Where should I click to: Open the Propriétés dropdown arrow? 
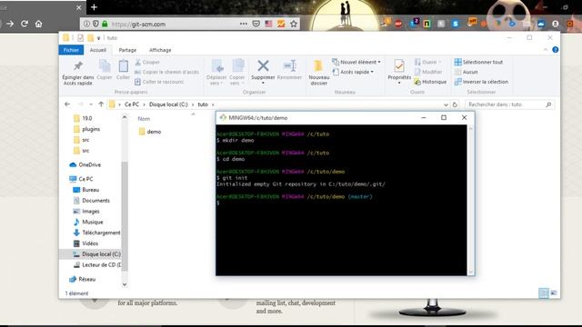click(399, 83)
